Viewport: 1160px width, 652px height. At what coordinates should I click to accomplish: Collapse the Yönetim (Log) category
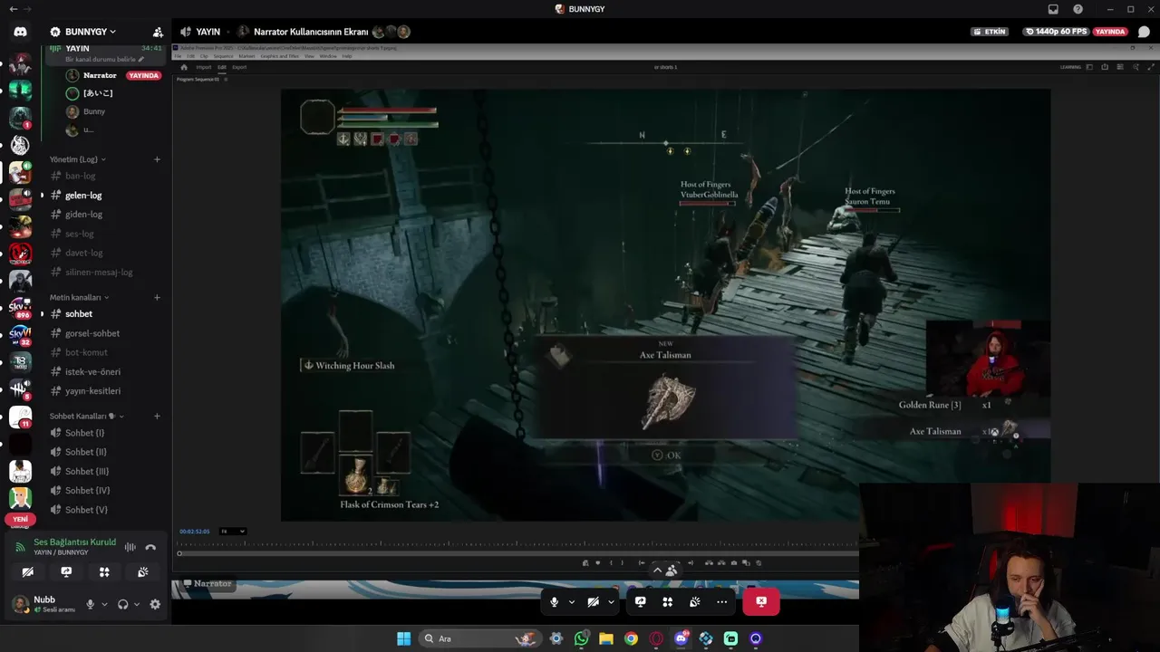pyautogui.click(x=77, y=159)
